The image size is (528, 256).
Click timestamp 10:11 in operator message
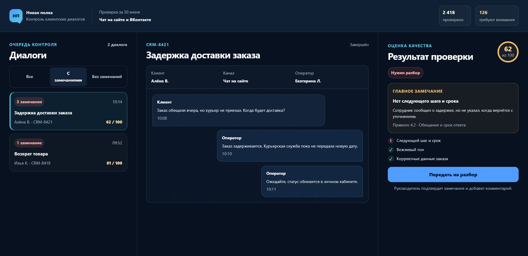[x=271, y=189]
